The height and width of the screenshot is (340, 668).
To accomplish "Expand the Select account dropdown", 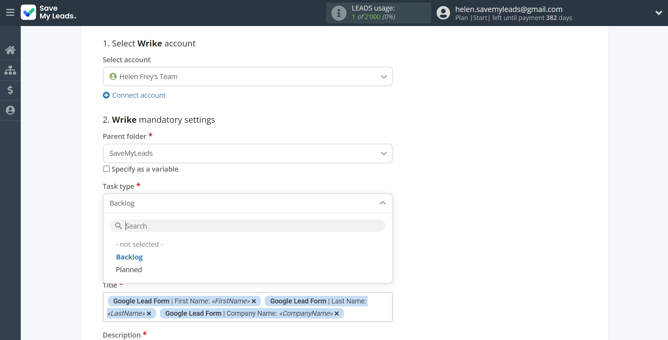I will click(248, 77).
